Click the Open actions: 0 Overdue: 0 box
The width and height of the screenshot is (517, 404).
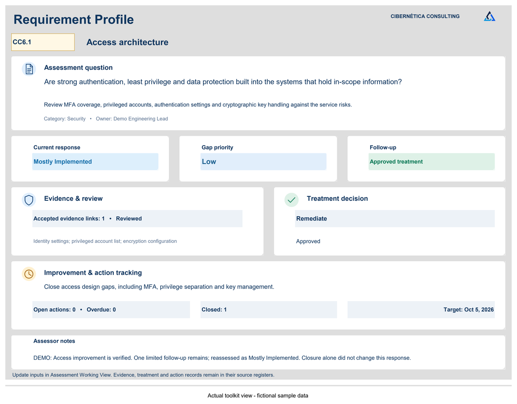[x=111, y=310]
